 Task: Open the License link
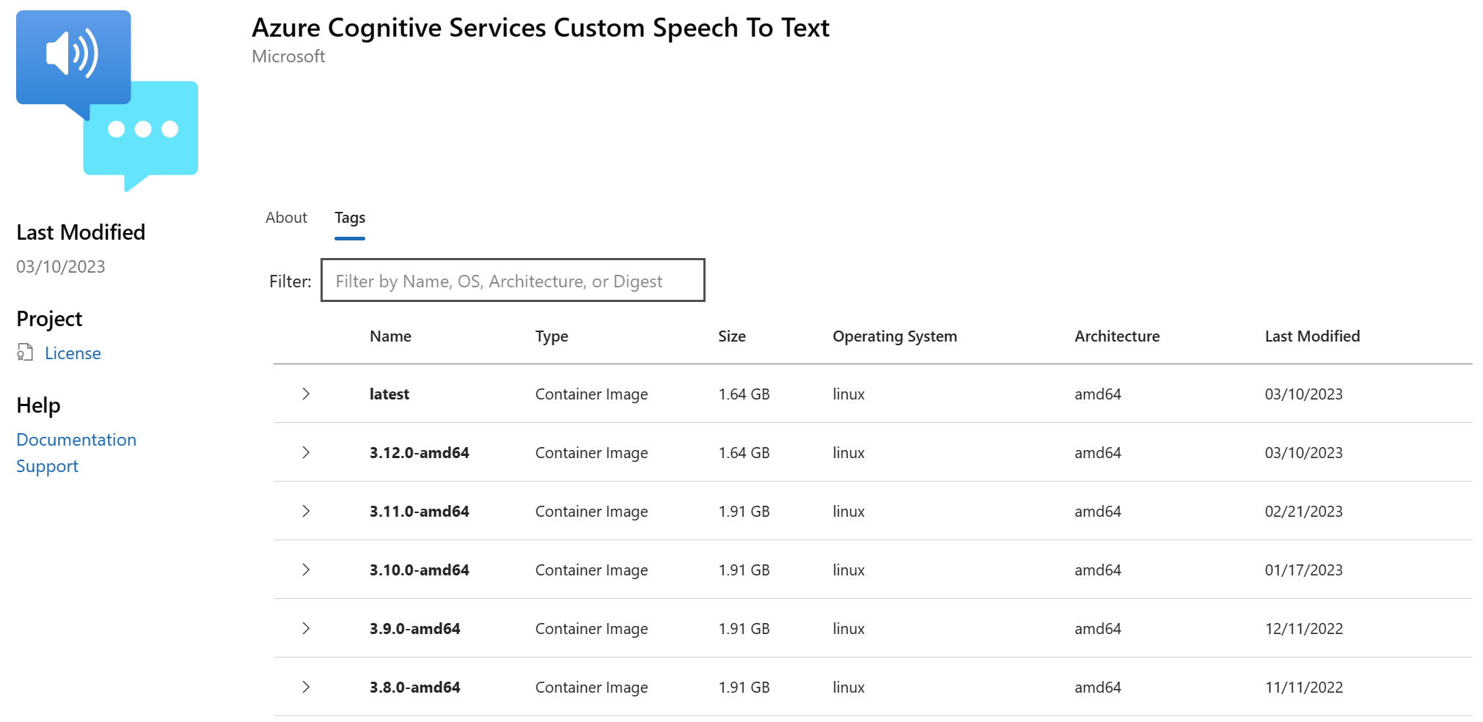coord(73,353)
